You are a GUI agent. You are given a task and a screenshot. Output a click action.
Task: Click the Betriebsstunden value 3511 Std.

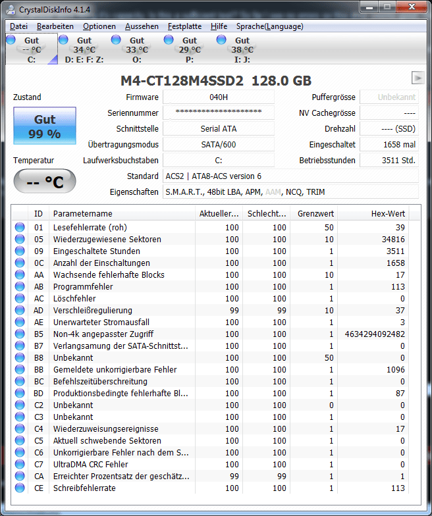389,161
